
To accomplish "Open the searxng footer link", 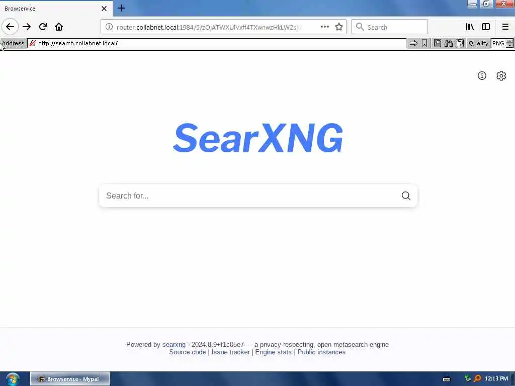I will pos(174,345).
